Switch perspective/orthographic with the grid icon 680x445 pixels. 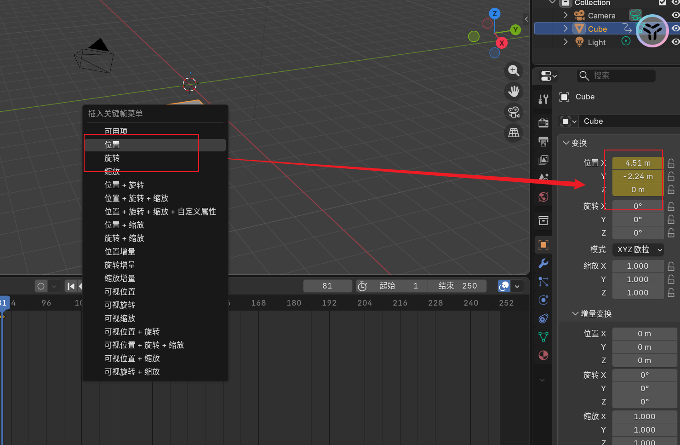514,133
